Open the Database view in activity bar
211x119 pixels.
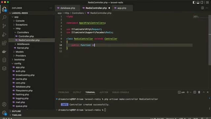point(4,60)
